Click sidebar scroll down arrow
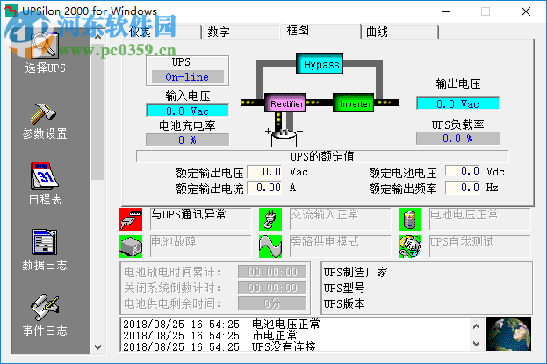The height and width of the screenshot is (364, 547). (x=98, y=347)
